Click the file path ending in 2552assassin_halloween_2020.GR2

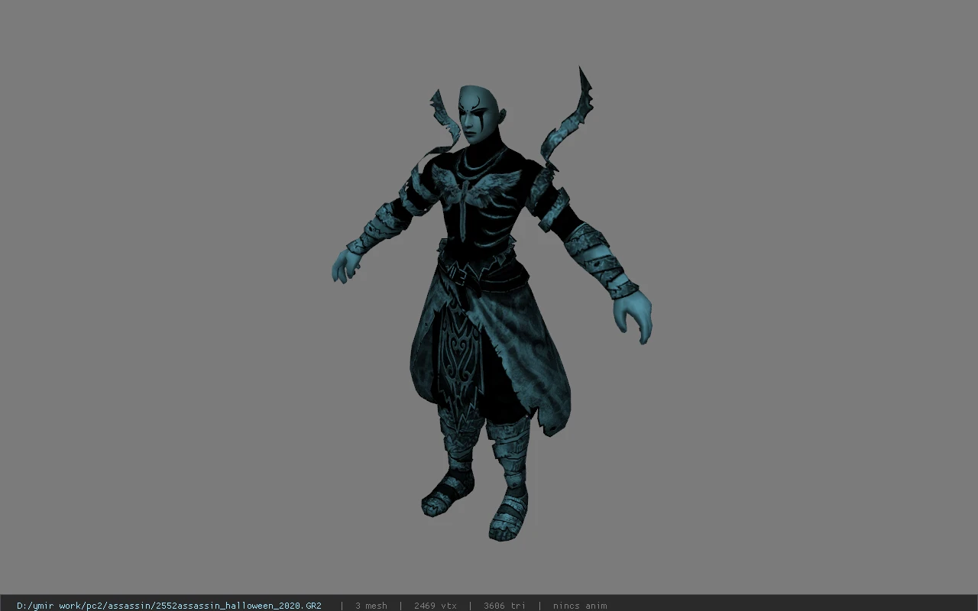click(x=169, y=606)
